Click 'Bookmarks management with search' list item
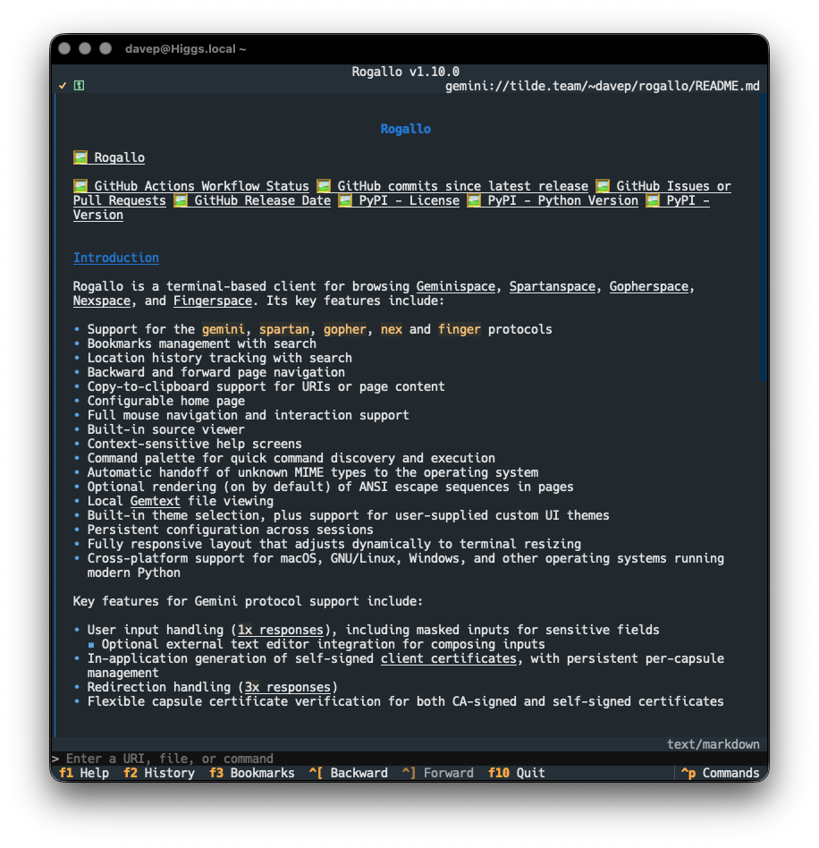 [x=202, y=344]
